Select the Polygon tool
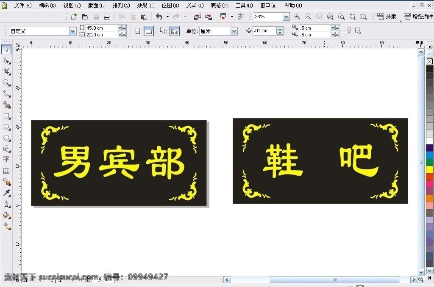The height and width of the screenshot is (287, 434). point(7,138)
